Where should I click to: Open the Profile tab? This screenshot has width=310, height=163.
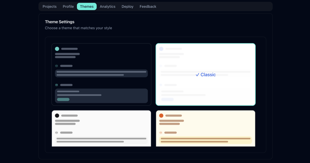tap(68, 6)
